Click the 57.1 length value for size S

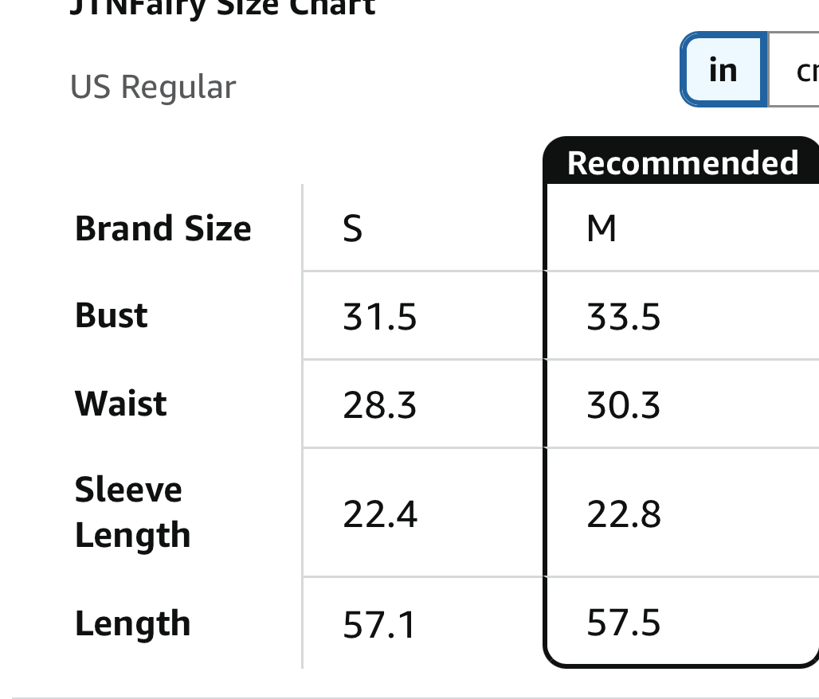380,625
